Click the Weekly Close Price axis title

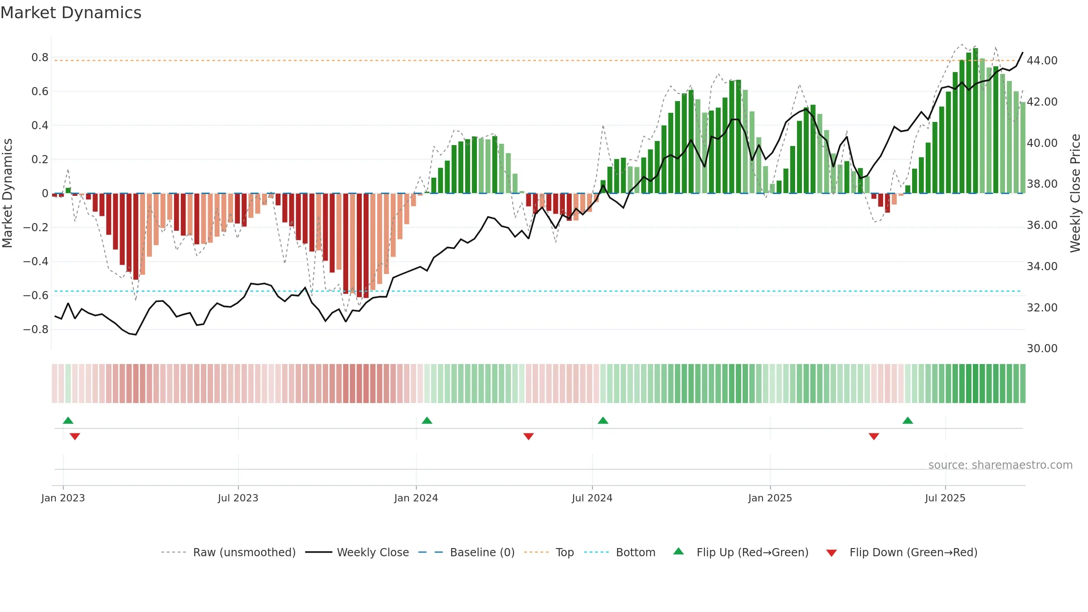pyautogui.click(x=1075, y=193)
